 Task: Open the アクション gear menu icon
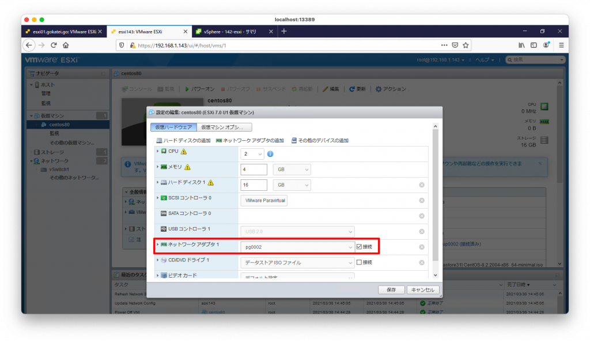click(379, 89)
